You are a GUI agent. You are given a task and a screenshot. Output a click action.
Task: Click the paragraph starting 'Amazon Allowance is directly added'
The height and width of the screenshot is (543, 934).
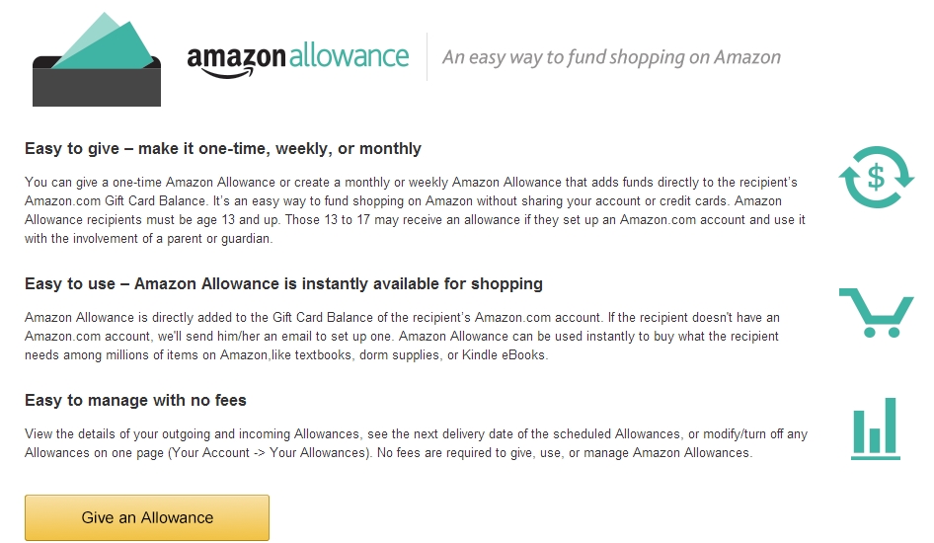(x=403, y=337)
